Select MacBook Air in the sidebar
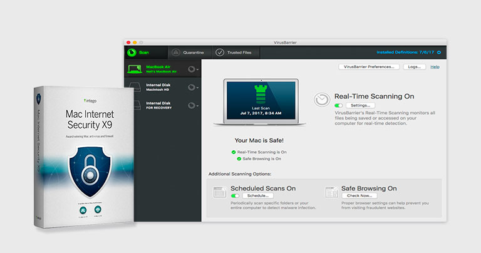This screenshot has height=253, width=481. click(163, 69)
